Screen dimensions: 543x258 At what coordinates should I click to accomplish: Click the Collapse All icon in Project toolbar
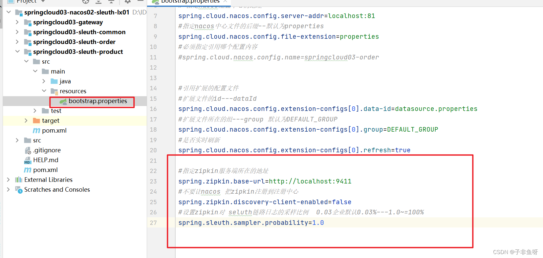(x=111, y=1)
